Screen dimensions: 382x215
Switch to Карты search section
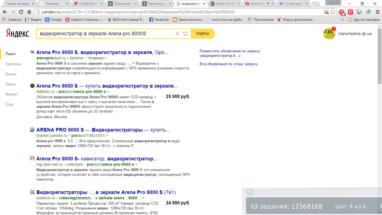[x=11, y=84]
